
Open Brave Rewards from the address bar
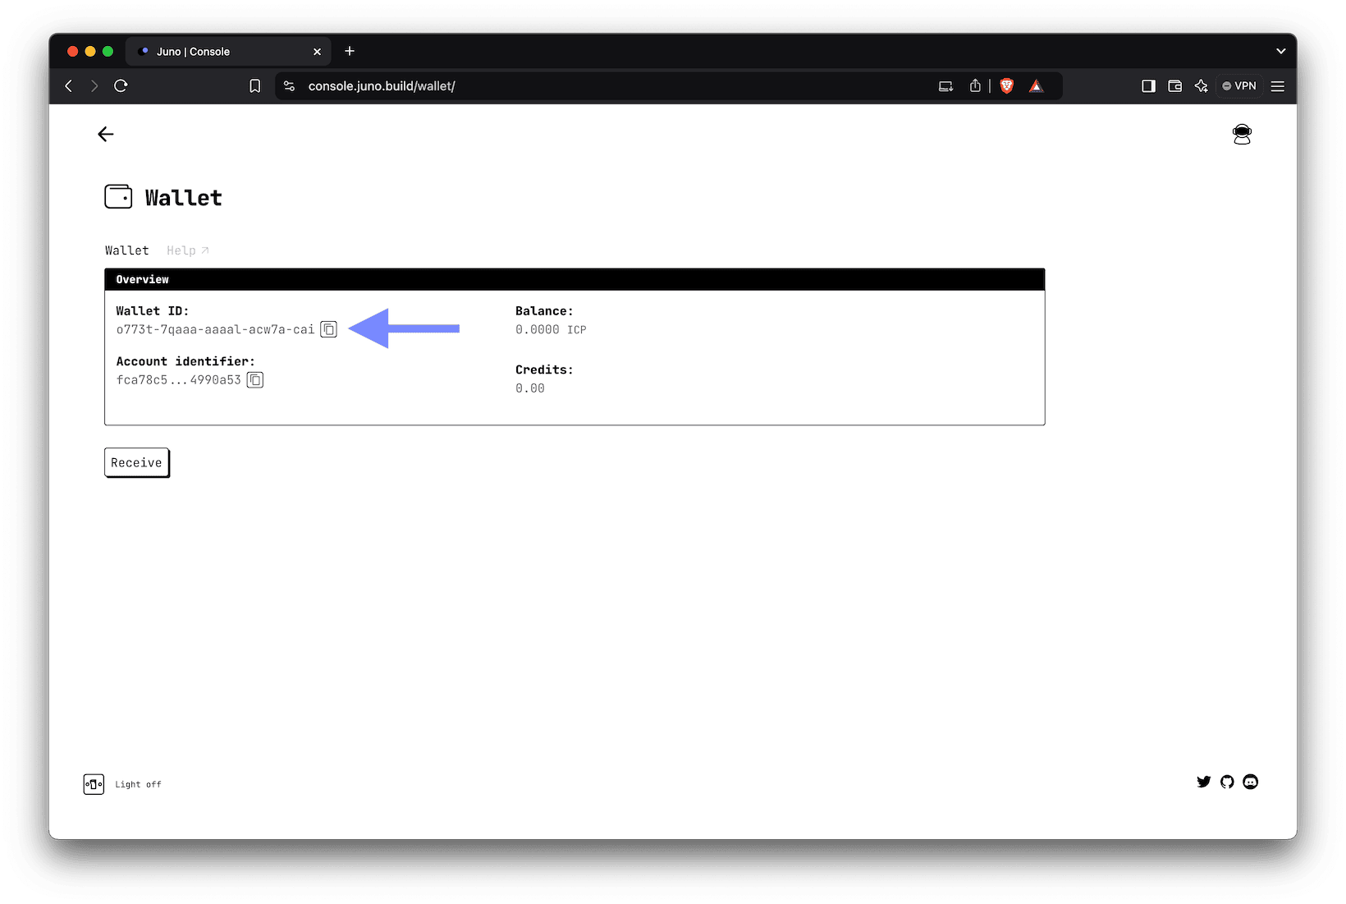1036,85
